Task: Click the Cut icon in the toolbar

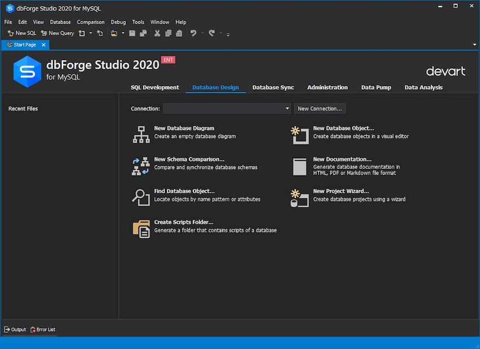Action: click(x=157, y=33)
